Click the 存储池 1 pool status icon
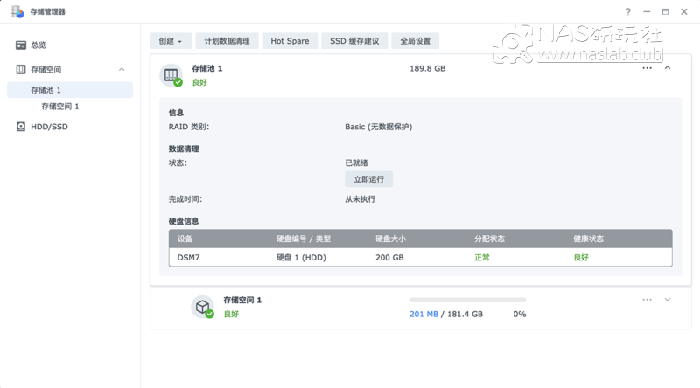The height and width of the screenshot is (388, 700). tap(171, 75)
